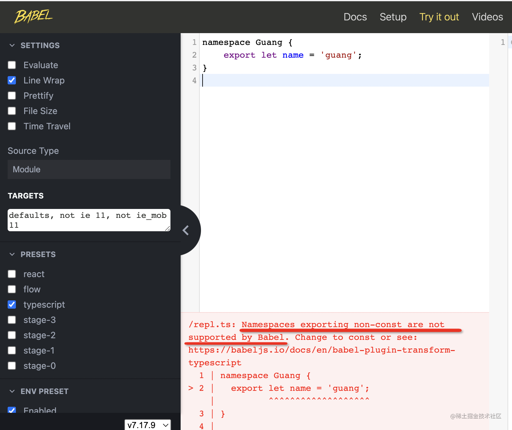Open the Source Type Module dropdown
The width and height of the screenshot is (512, 430).
pos(89,169)
